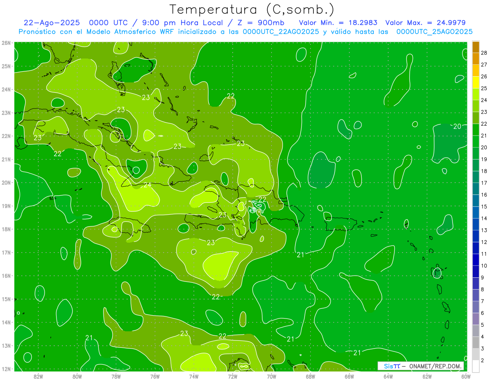495x382 pixels.
Task: Click the color scale label '19'
Action: 484,159
